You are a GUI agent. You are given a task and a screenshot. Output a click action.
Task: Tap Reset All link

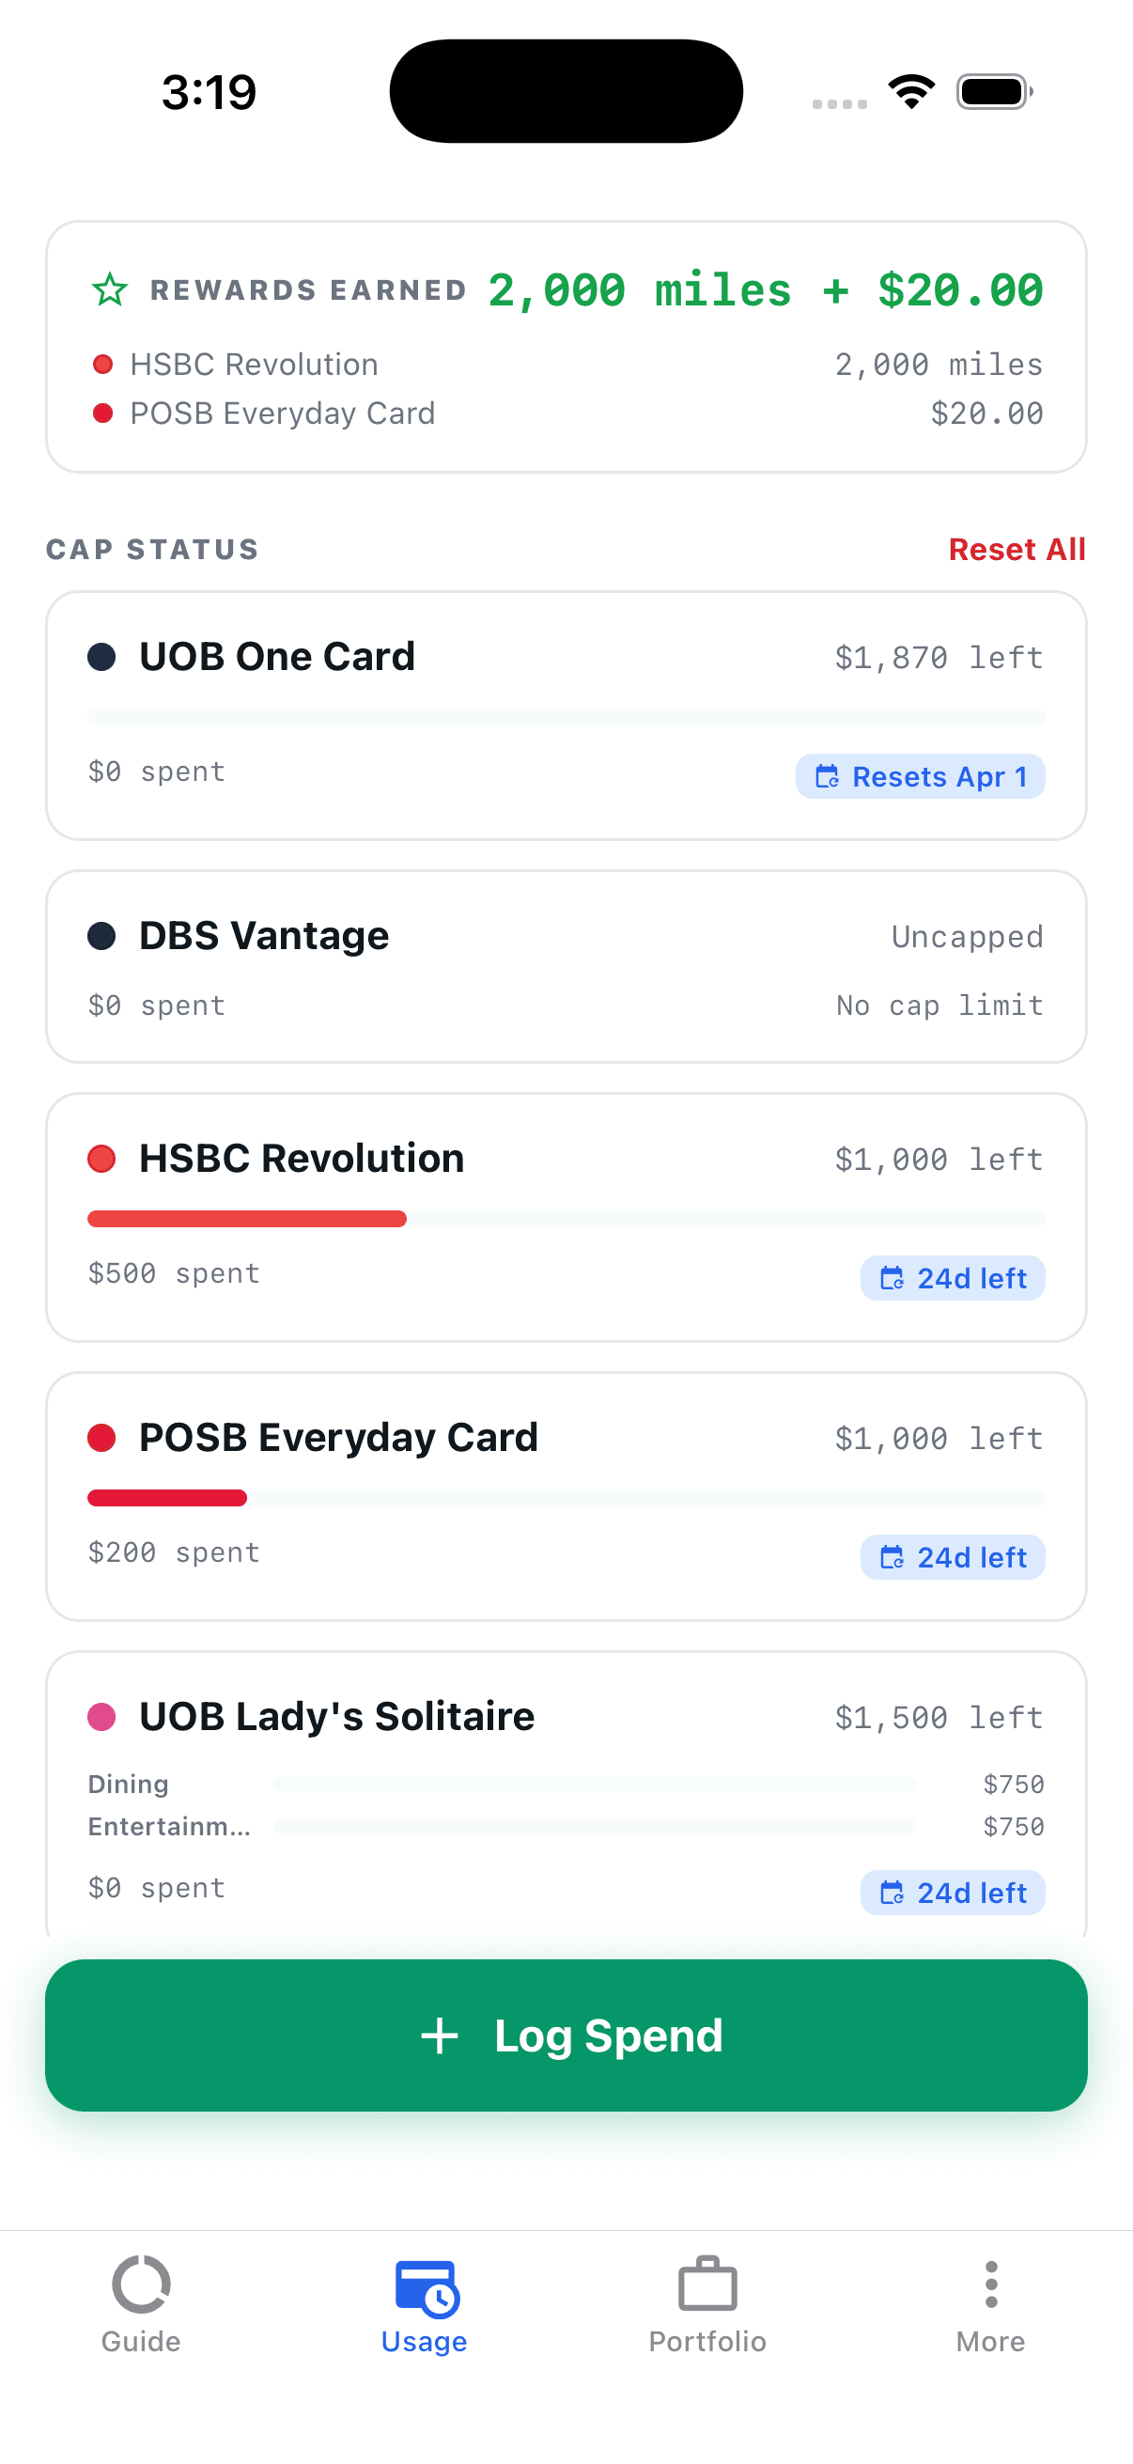point(1017,549)
